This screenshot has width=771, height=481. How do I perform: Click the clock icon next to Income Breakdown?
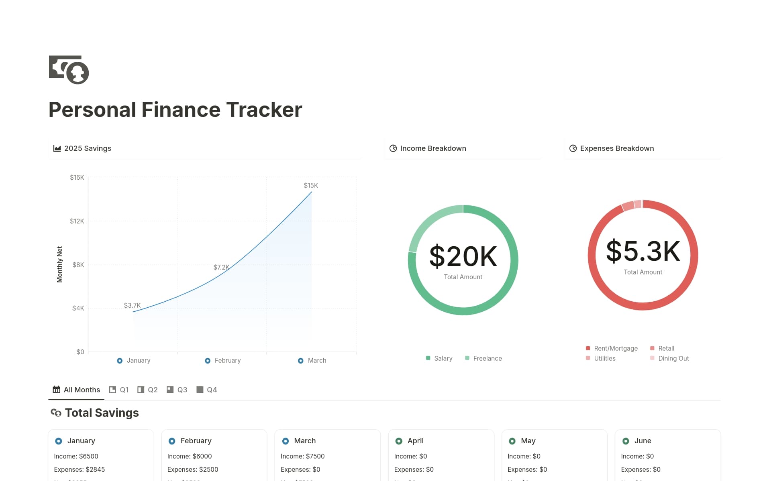click(393, 148)
